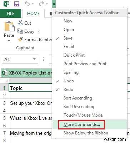This screenshot has width=130, height=143.
Task: Add Email to Quick Access Toolbar
Action: [90, 47]
